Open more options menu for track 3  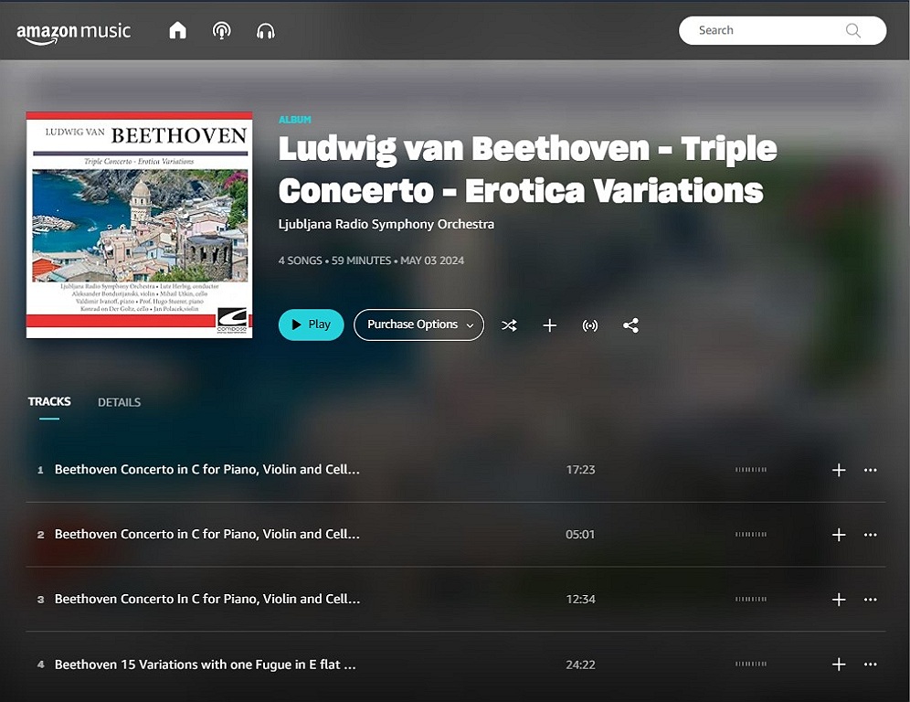(870, 600)
